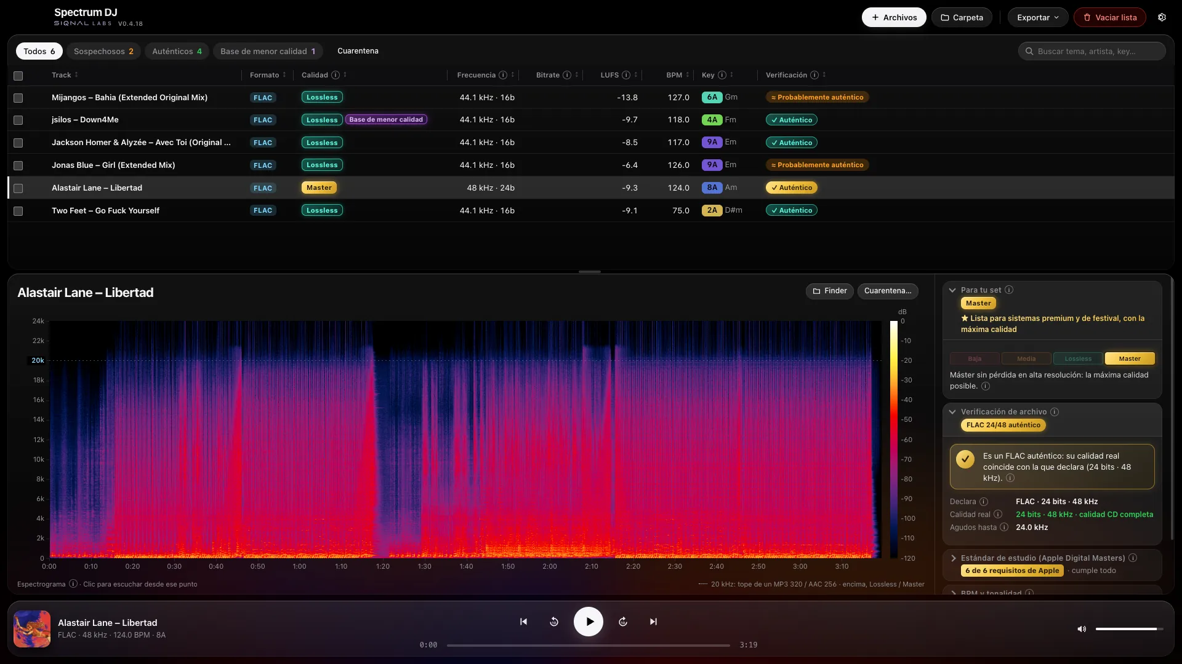The height and width of the screenshot is (664, 1182).
Task: Toggle the select-all checkbox in the header
Action: pos(18,76)
